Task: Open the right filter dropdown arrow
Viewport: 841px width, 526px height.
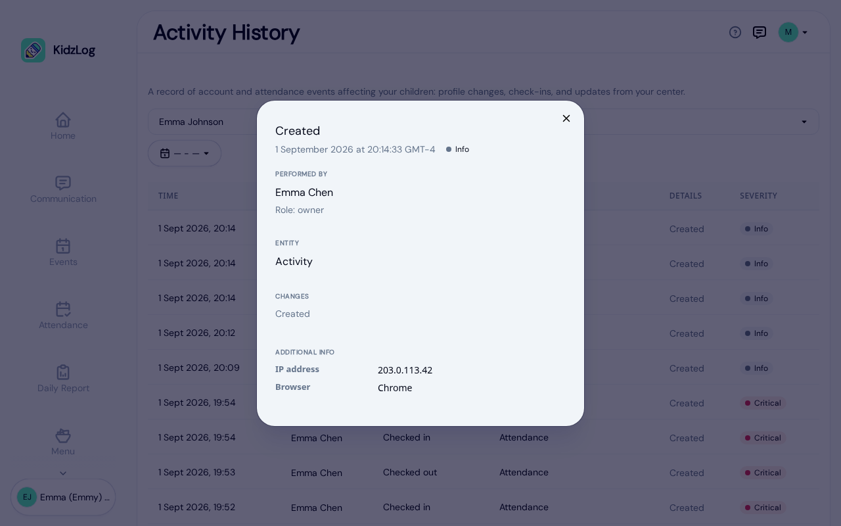Action: [x=804, y=122]
